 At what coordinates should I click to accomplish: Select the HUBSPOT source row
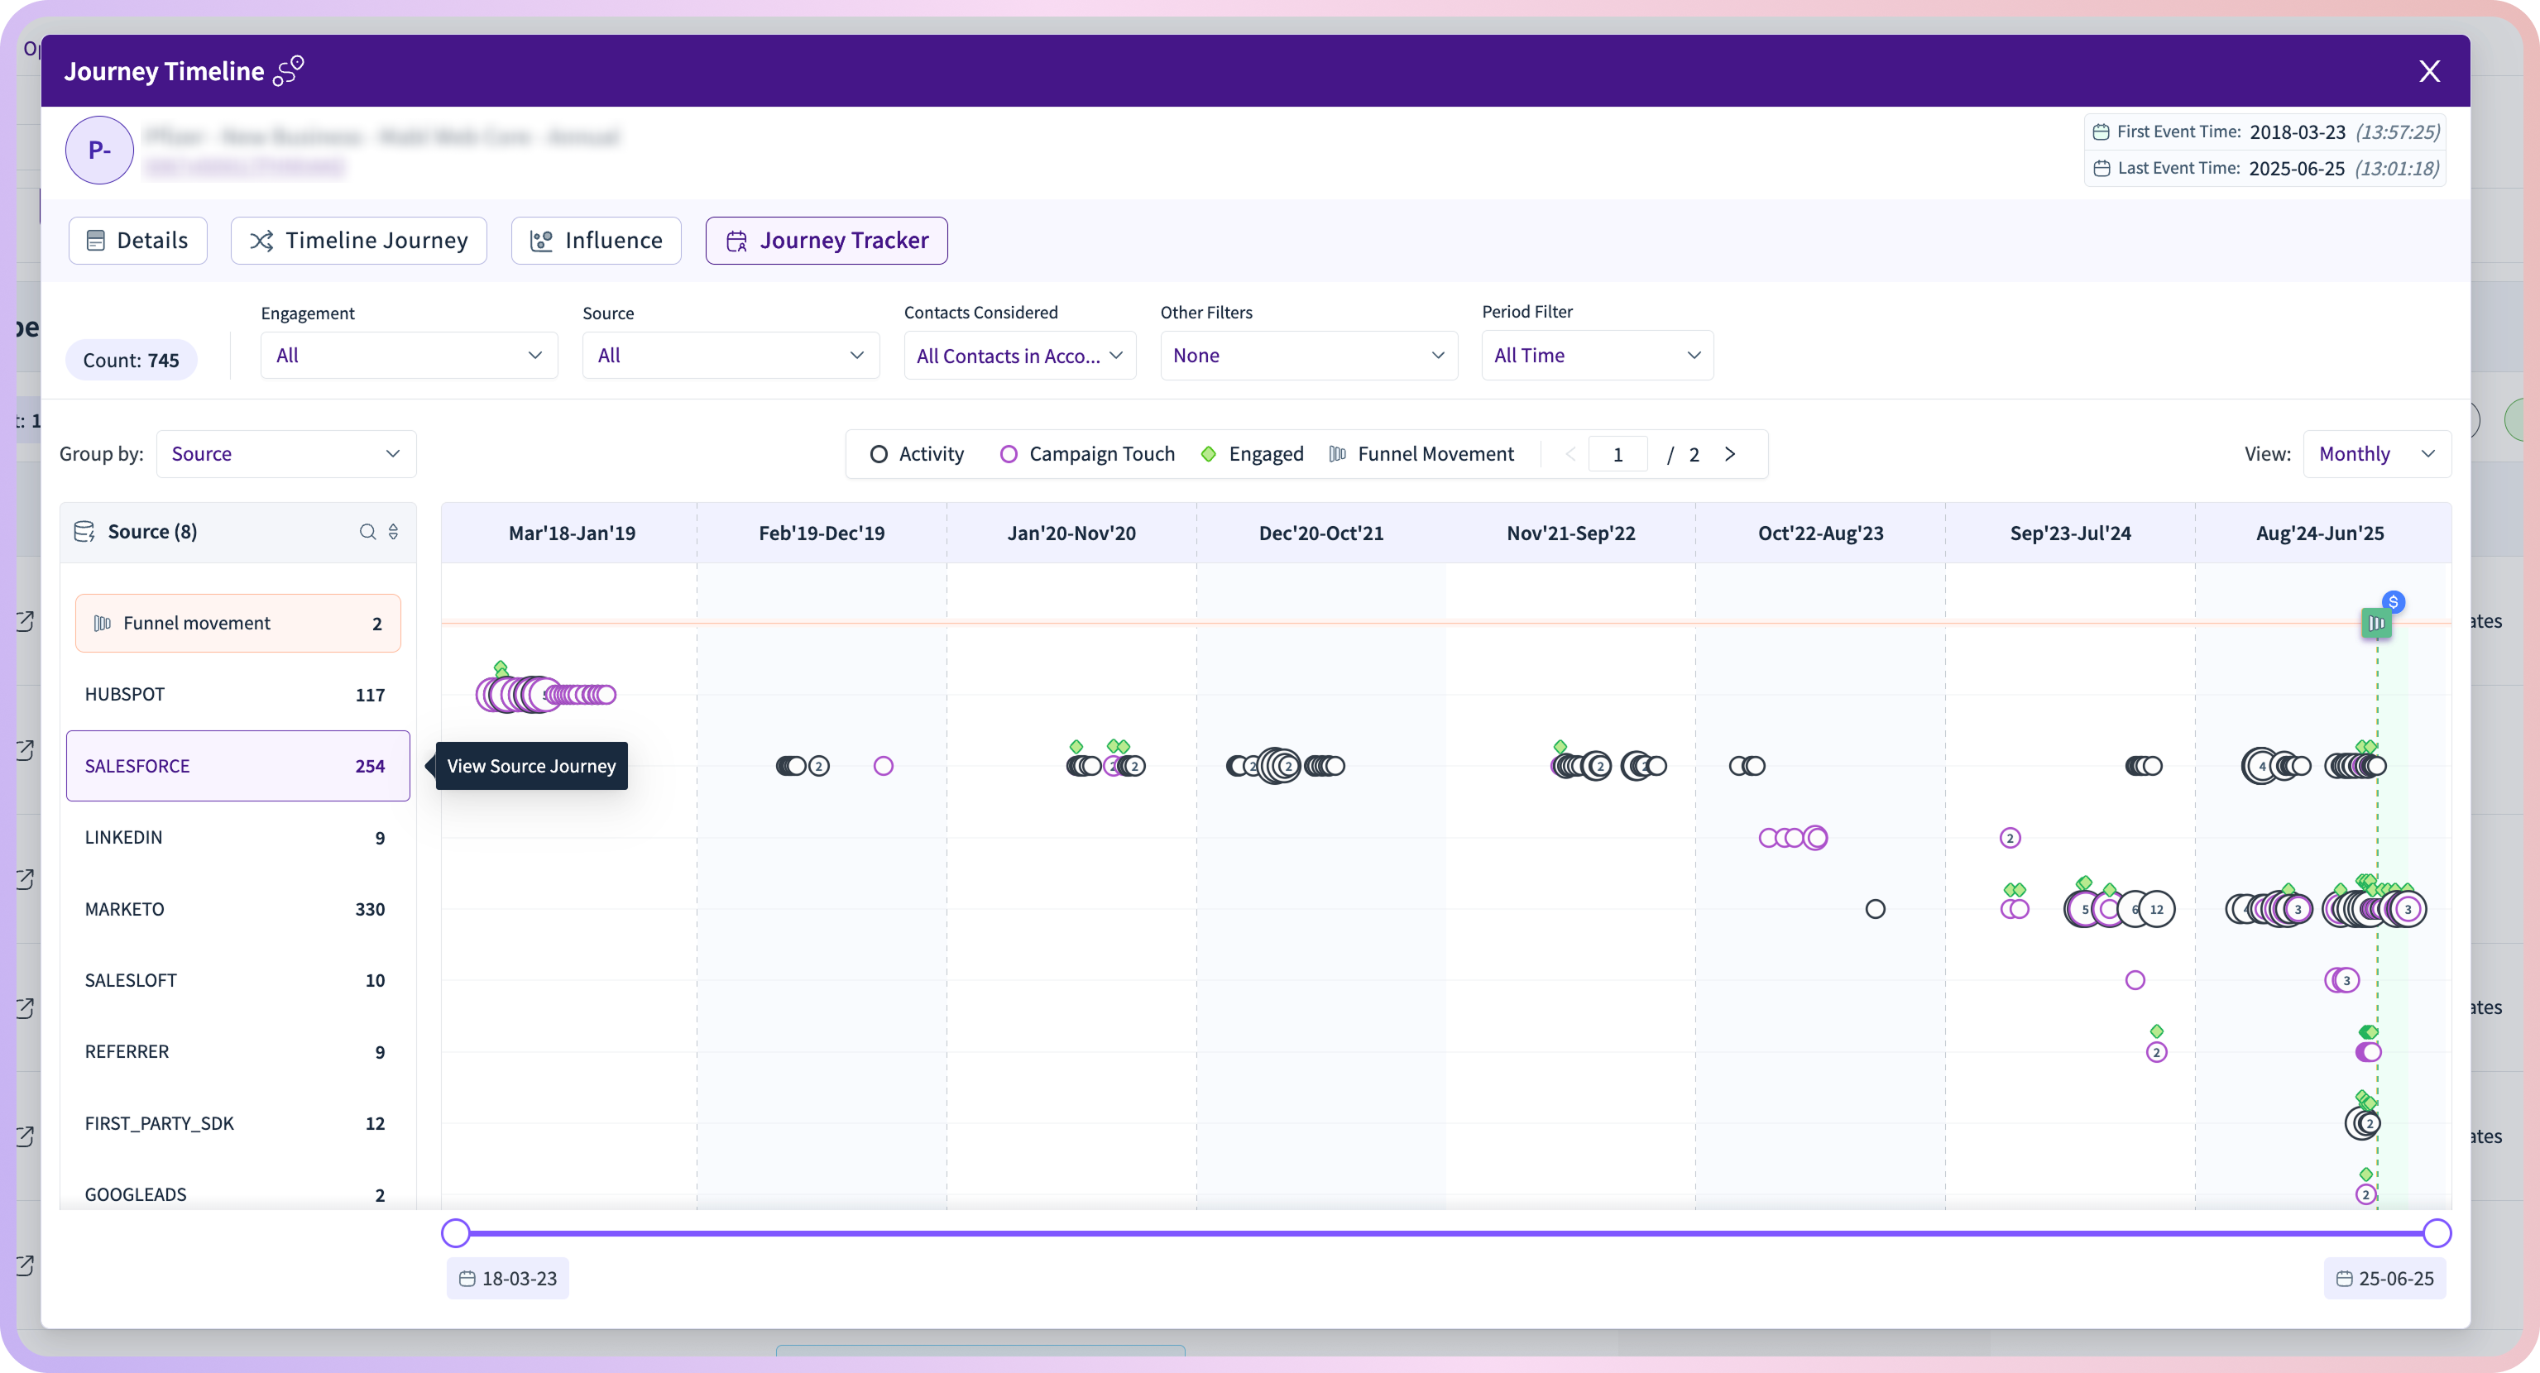tap(237, 694)
